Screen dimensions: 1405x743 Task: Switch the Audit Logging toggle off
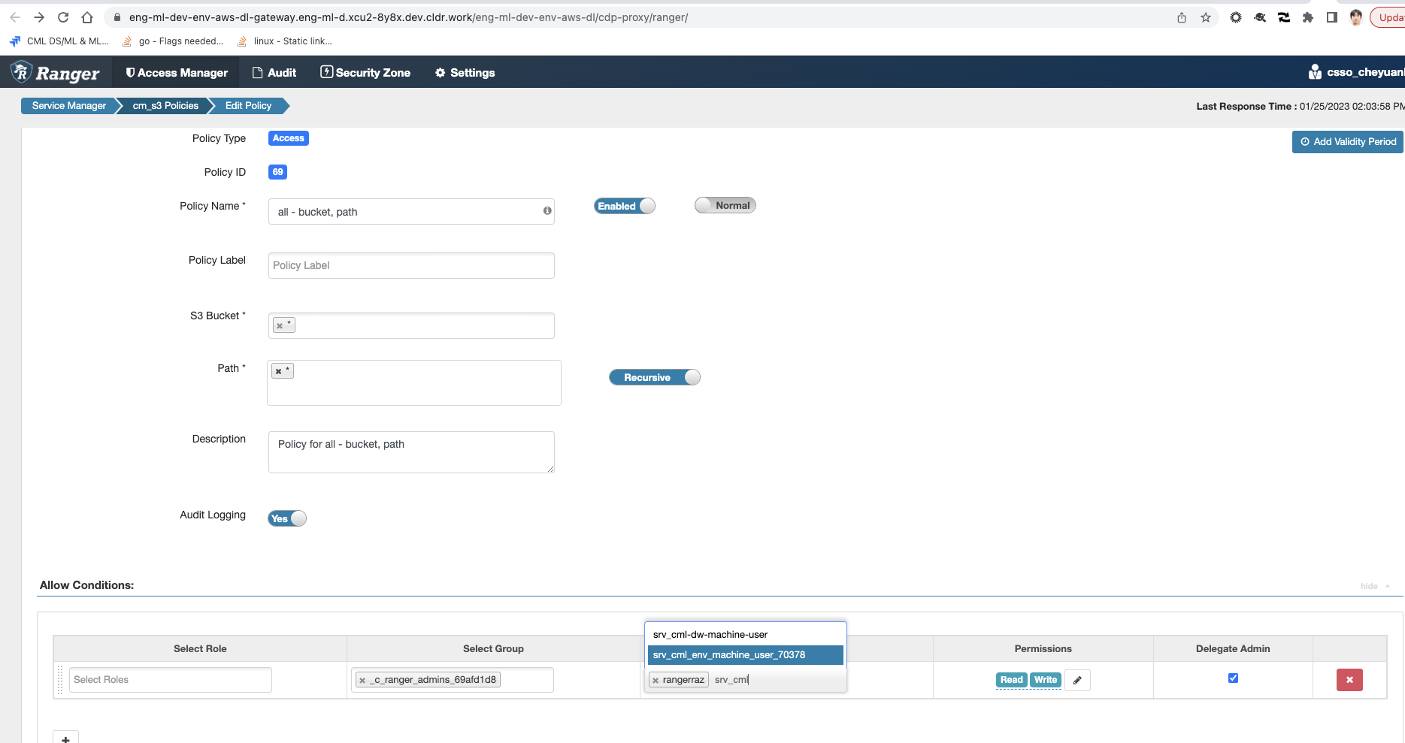click(287, 518)
